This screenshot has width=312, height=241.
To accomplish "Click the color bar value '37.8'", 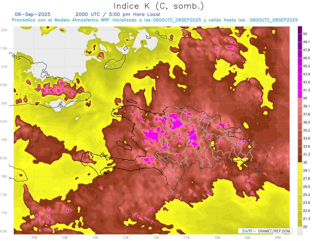I will 307,114.
